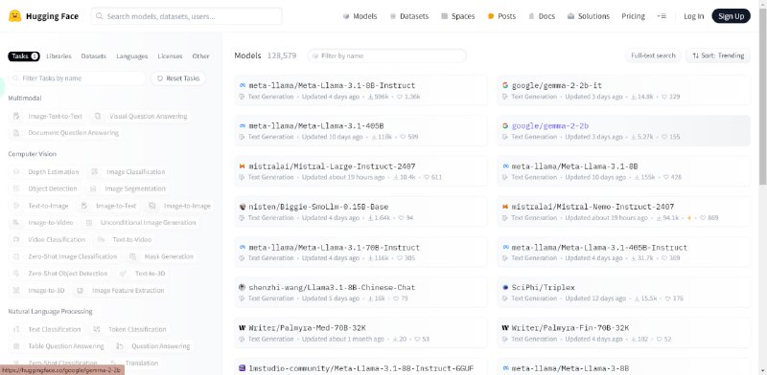Switch to the Licenses filter tab
The height and width of the screenshot is (375, 767).
(170, 56)
